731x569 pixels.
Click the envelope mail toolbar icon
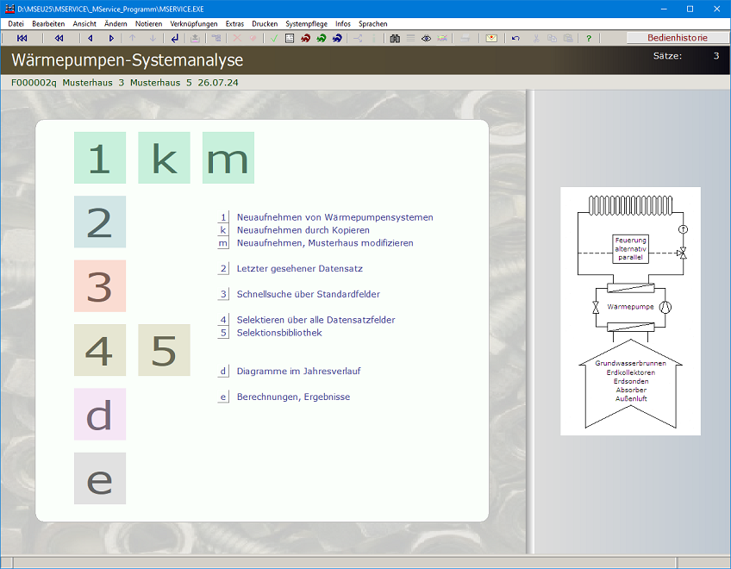(x=490, y=38)
